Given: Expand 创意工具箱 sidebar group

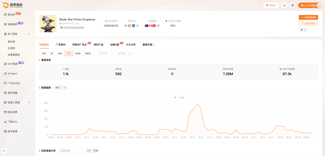Looking at the screenshot, I should pos(29,102).
